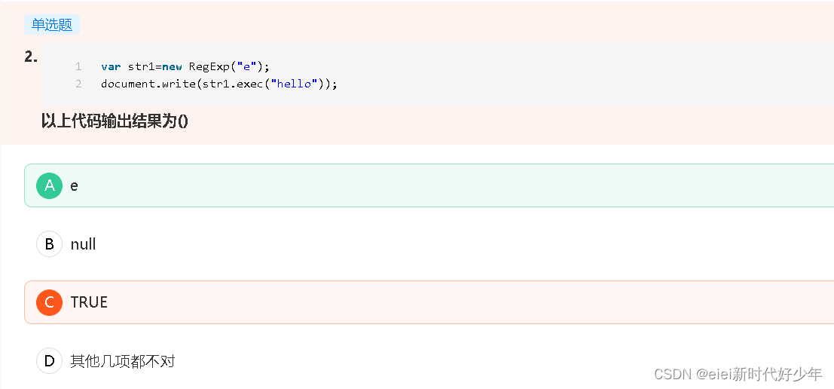Click line number 1 in code block
The image size is (834, 389).
coord(78,66)
